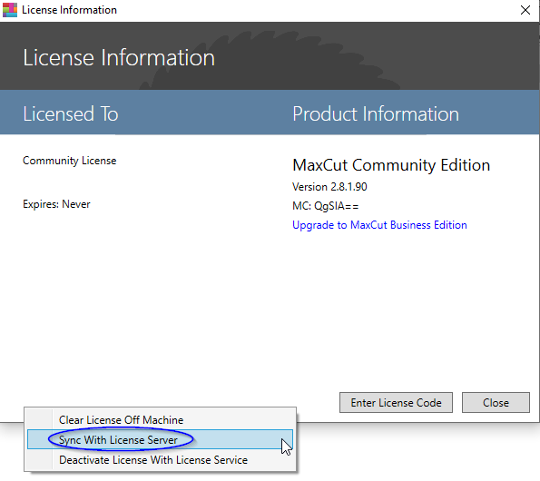This screenshot has width=540, height=481.
Task: Close the License Information window with X
Action: [525, 10]
